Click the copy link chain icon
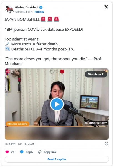This screenshot has height=167, width=114. click(x=40, y=152)
